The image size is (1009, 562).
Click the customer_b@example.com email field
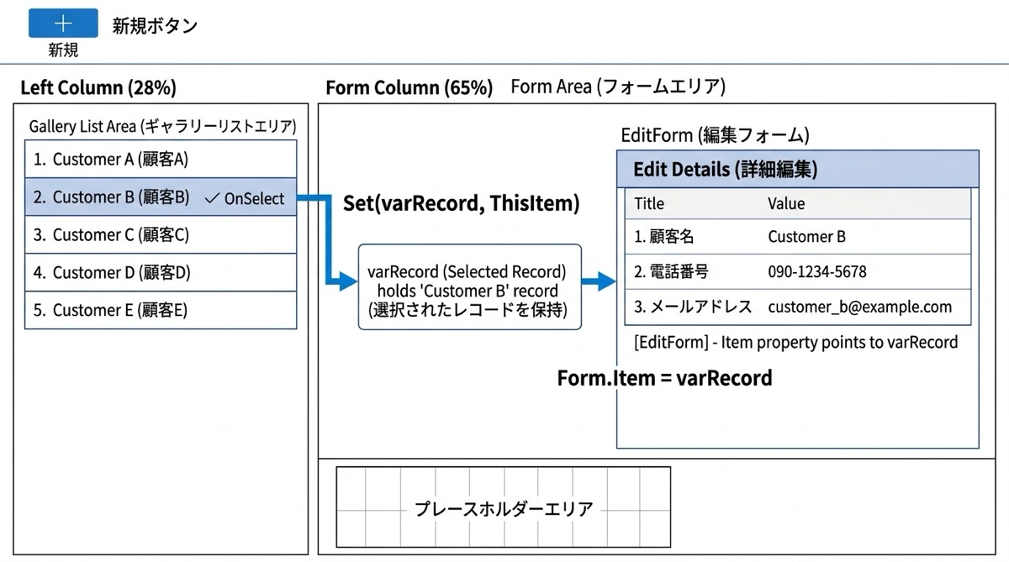click(x=859, y=307)
